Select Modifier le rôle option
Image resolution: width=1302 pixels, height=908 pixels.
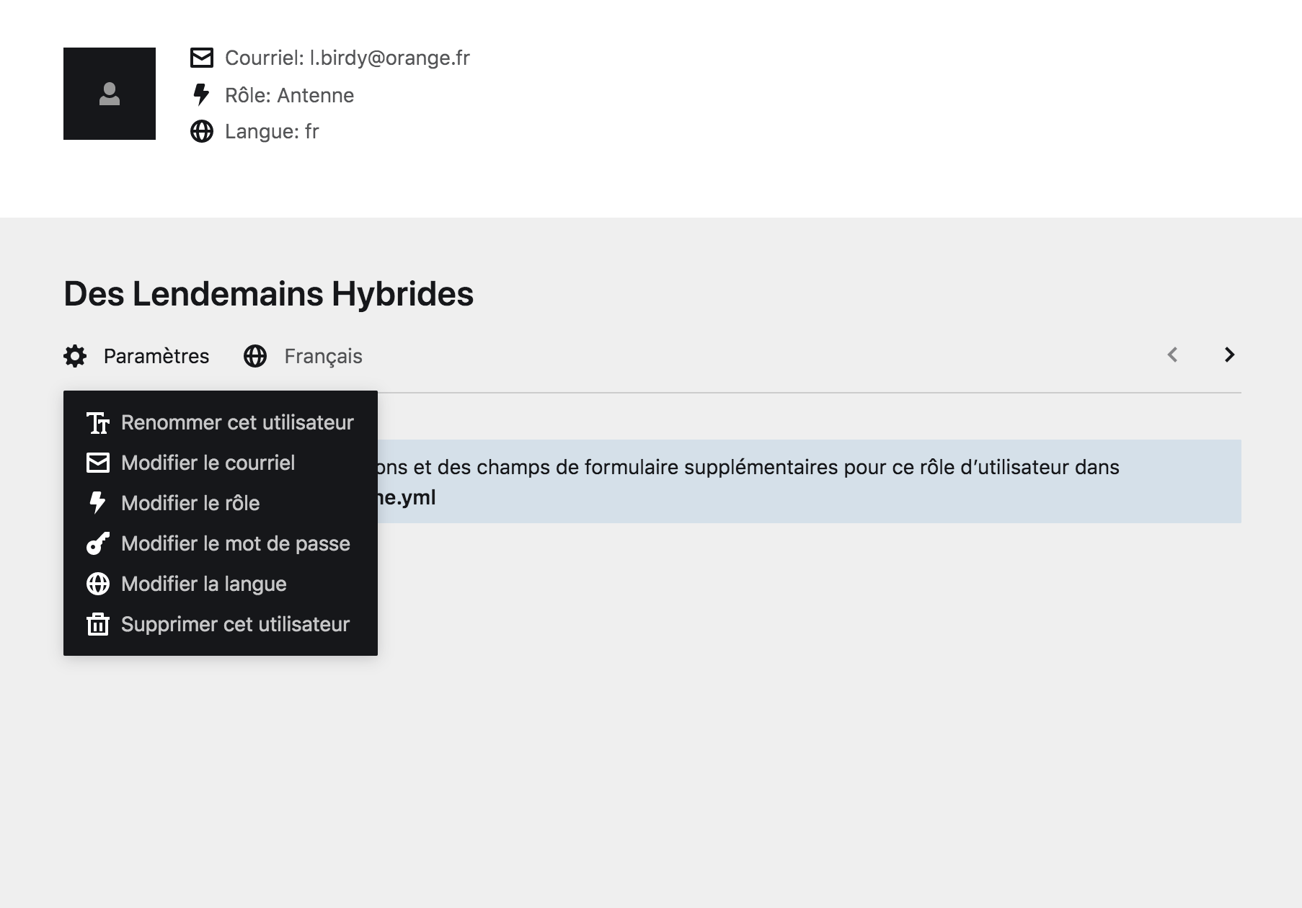point(190,503)
